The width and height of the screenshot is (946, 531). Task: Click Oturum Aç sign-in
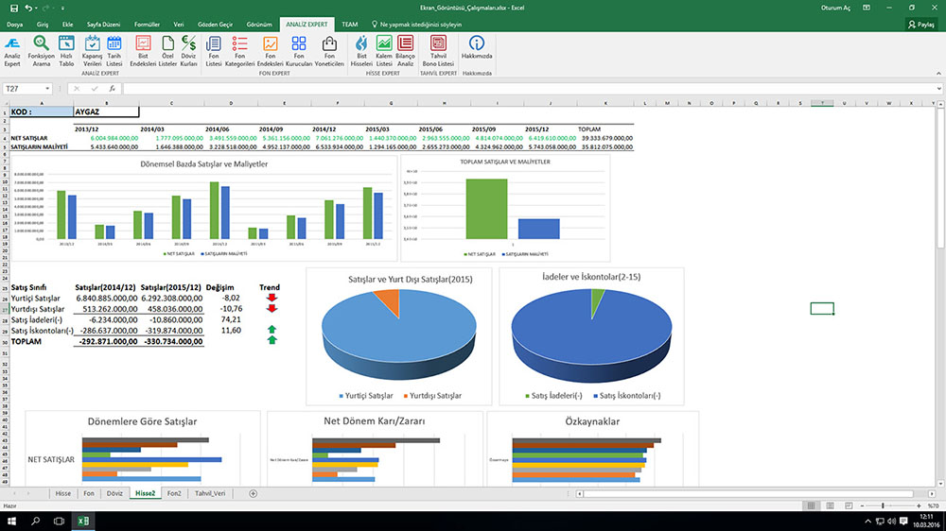(835, 8)
